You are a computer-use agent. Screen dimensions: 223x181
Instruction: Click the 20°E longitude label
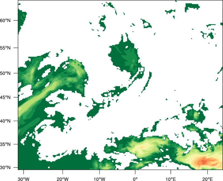tap(207, 179)
